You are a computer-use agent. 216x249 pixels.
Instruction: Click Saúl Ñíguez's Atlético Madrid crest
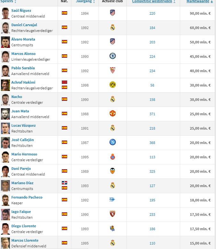point(112,13)
